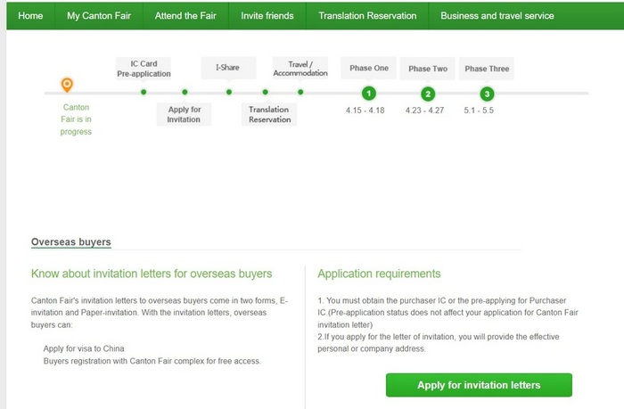Go to My Canton Fair menu
624x409 pixels.
coord(98,15)
